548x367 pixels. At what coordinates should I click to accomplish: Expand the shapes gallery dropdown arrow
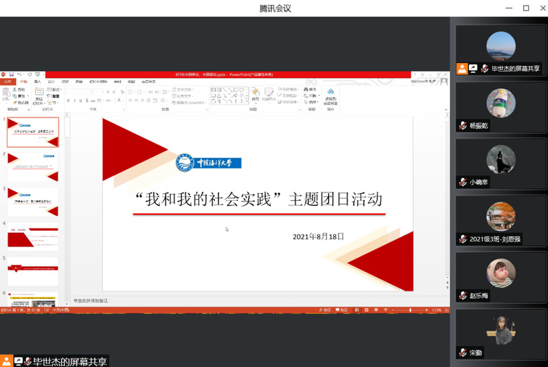tap(249, 101)
